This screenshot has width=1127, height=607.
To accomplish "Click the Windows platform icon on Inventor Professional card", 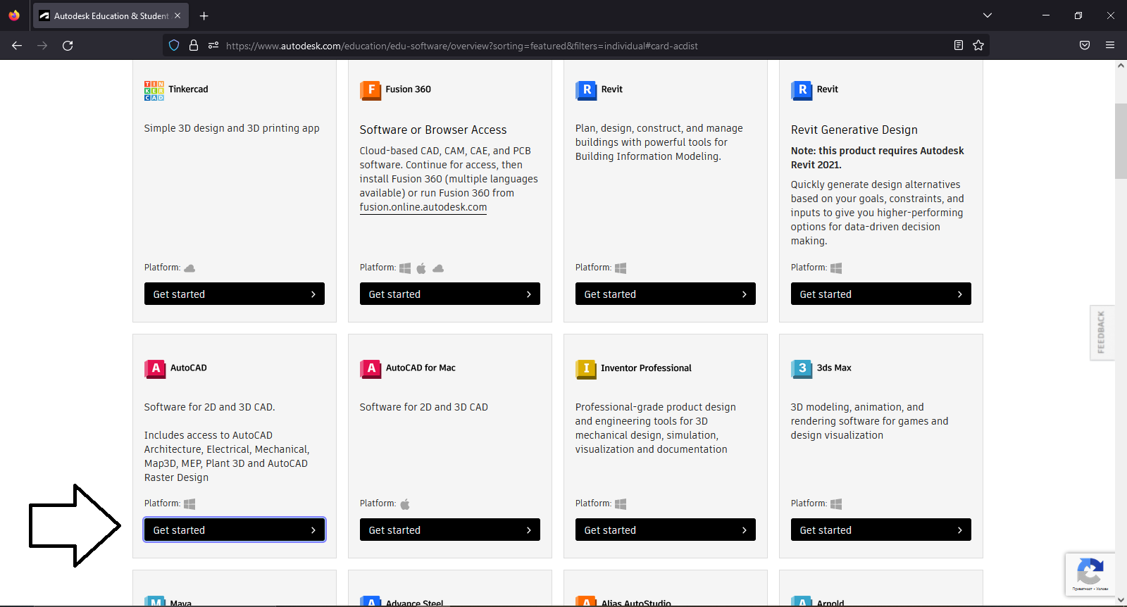I will (x=621, y=504).
